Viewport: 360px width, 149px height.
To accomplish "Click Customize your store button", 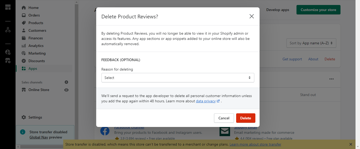I will (318, 10).
